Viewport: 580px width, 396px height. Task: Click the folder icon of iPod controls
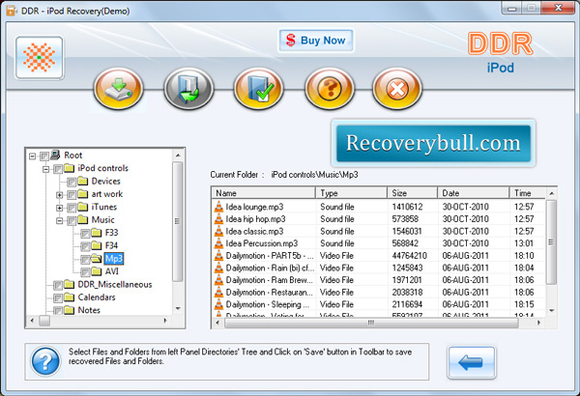(x=70, y=169)
